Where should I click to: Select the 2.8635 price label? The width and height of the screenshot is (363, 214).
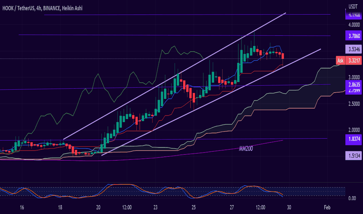click(x=354, y=84)
